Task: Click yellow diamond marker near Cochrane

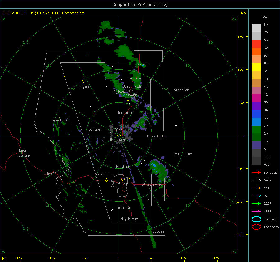Action: click(x=106, y=180)
